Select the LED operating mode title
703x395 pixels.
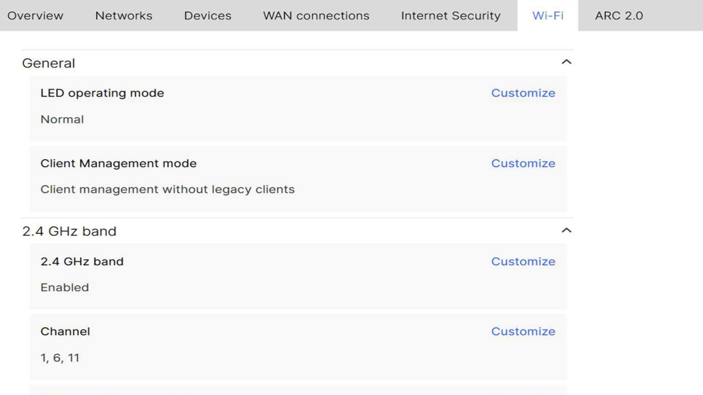point(102,93)
